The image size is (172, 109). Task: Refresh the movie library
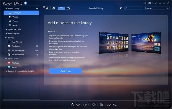(121, 8)
